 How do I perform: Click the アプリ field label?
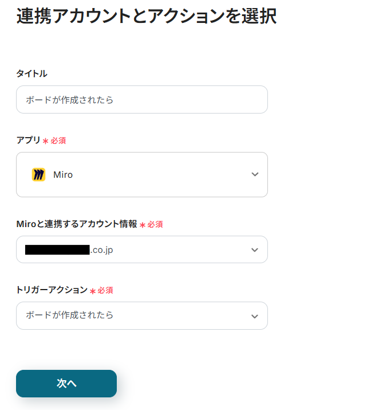click(x=28, y=140)
